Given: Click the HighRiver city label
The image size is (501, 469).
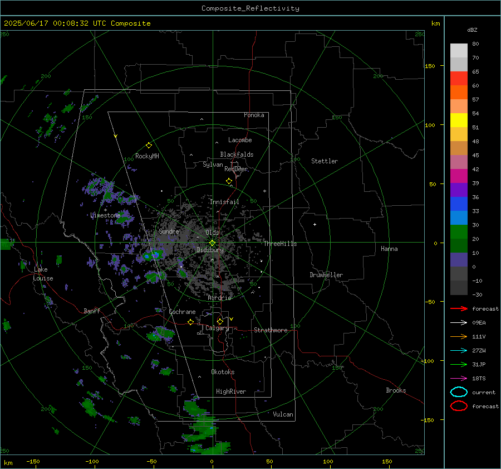Looking at the screenshot, I should (x=231, y=391).
